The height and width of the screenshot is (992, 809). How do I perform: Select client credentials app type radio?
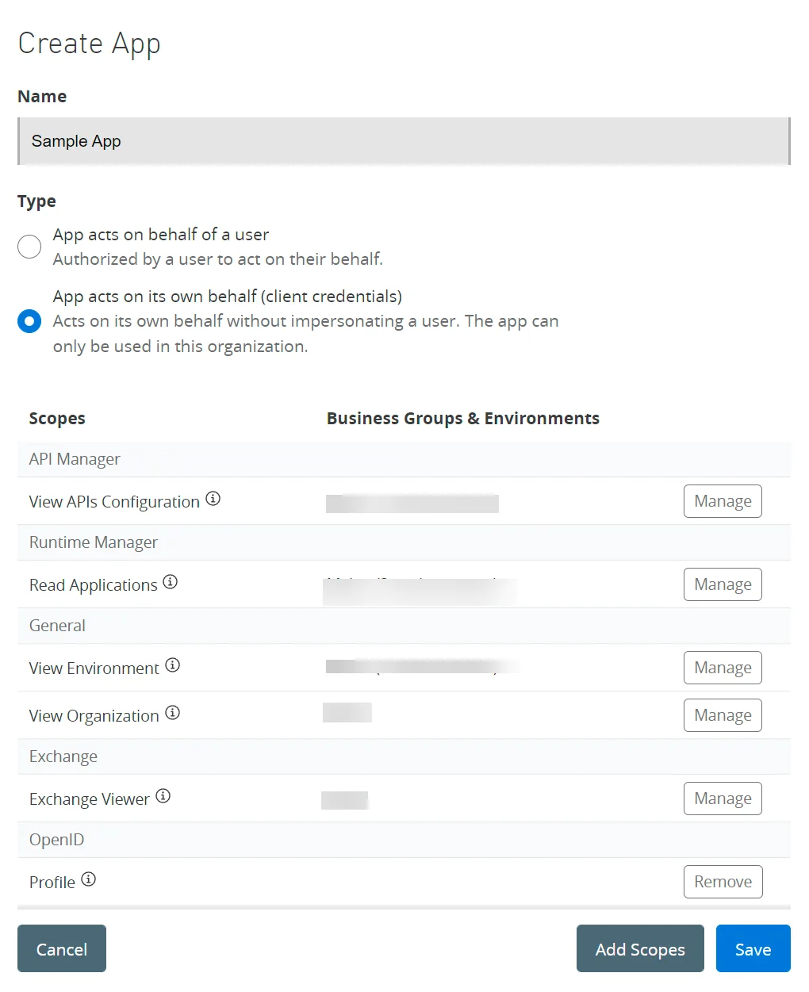pos(29,321)
